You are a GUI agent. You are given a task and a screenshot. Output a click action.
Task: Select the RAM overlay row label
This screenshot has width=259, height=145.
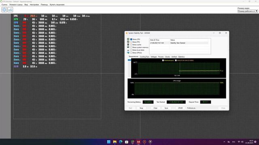point(16,66)
